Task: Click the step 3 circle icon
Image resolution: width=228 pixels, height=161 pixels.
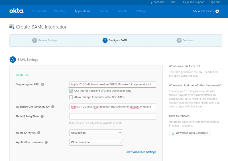Action: pyautogui.click(x=179, y=40)
